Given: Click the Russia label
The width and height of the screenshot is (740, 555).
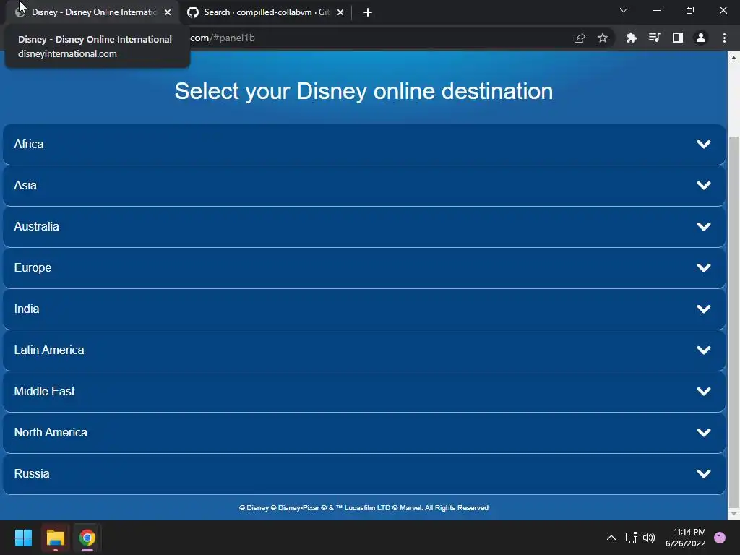Looking at the screenshot, I should (x=32, y=473).
